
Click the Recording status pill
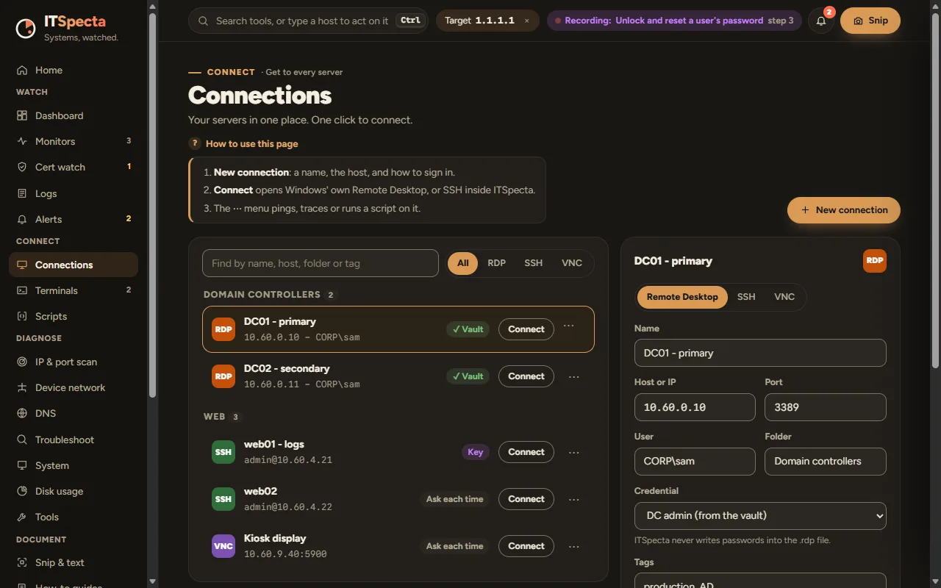pos(674,21)
